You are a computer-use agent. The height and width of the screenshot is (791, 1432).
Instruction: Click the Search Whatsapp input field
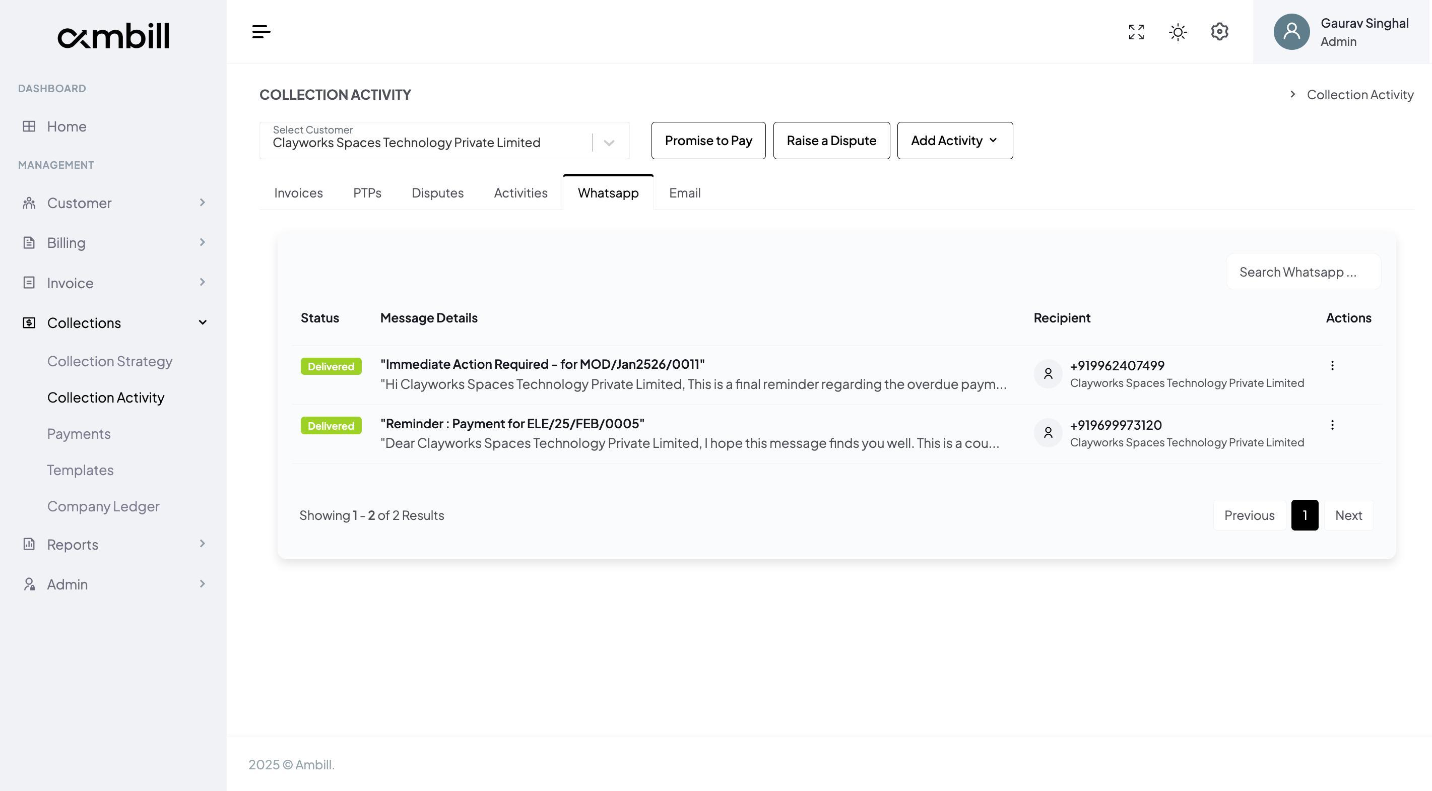[x=1303, y=272]
